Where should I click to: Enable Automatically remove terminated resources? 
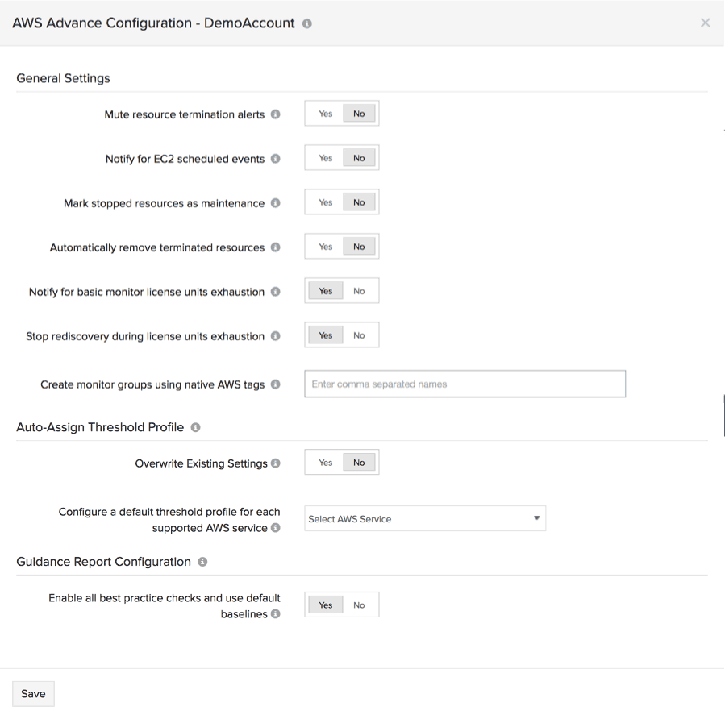pyautogui.click(x=325, y=246)
